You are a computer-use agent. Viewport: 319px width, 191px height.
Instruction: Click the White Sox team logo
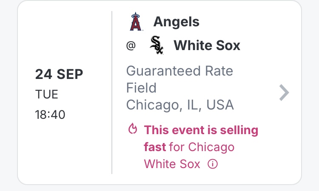[x=157, y=45]
